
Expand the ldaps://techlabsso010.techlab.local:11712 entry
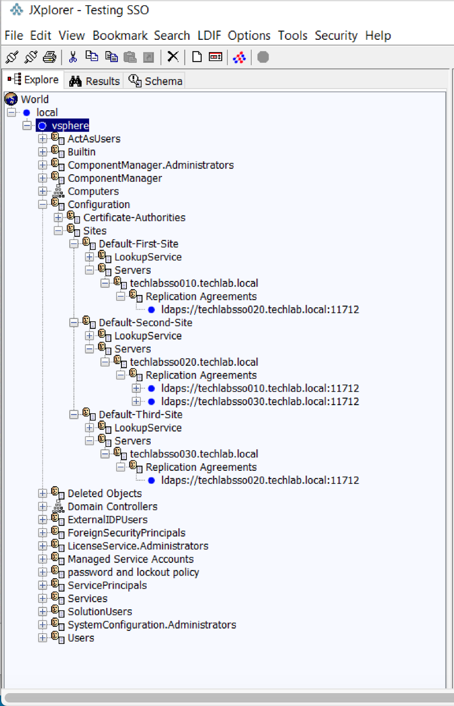(x=136, y=388)
